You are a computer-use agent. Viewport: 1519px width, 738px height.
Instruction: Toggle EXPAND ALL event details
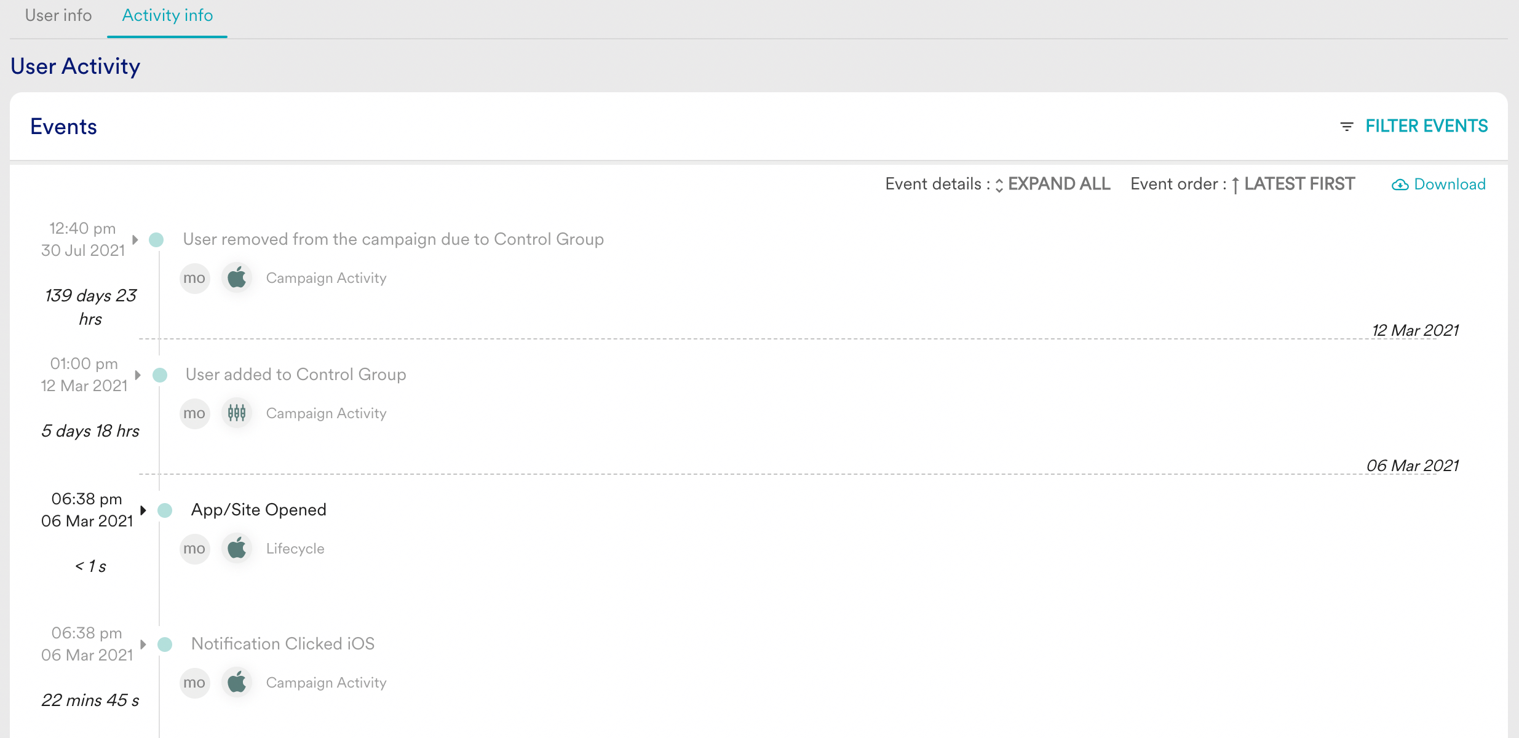1058,184
